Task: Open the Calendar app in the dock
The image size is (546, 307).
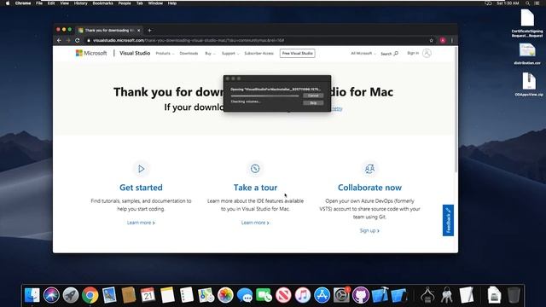Action: point(148,295)
